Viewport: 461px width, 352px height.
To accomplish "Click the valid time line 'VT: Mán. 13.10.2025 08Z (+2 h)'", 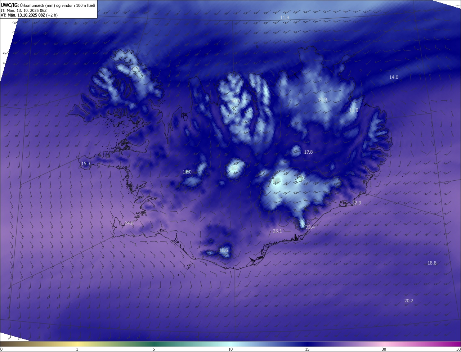I will pos(29,15).
